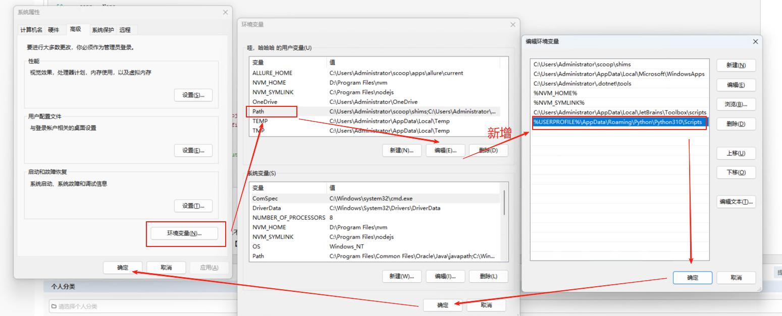This screenshot has width=782, height=316.
Task: Click 编辑(E) in 编辑环境变量 dialog
Action: (x=736, y=85)
